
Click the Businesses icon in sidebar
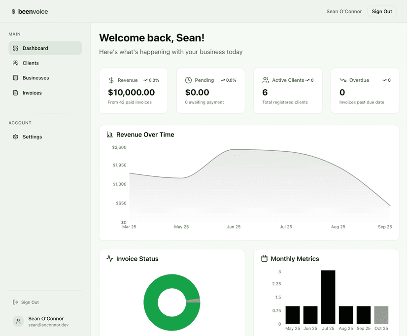coord(16,78)
